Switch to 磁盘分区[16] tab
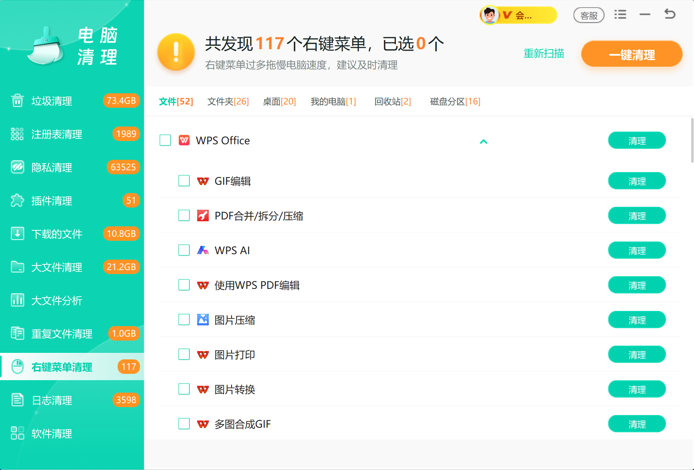The height and width of the screenshot is (470, 694). coord(455,102)
